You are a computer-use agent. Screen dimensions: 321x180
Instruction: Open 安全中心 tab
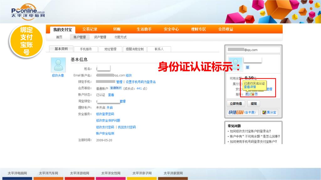point(171,29)
